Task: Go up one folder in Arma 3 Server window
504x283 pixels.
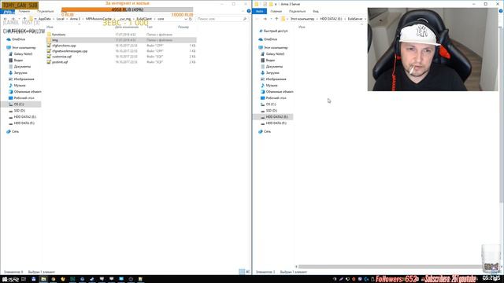Action: 276,19
